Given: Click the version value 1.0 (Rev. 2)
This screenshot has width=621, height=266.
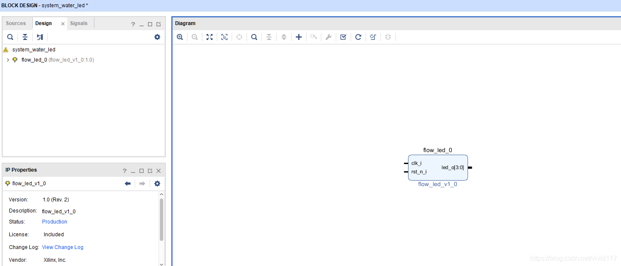Looking at the screenshot, I should [x=56, y=200].
